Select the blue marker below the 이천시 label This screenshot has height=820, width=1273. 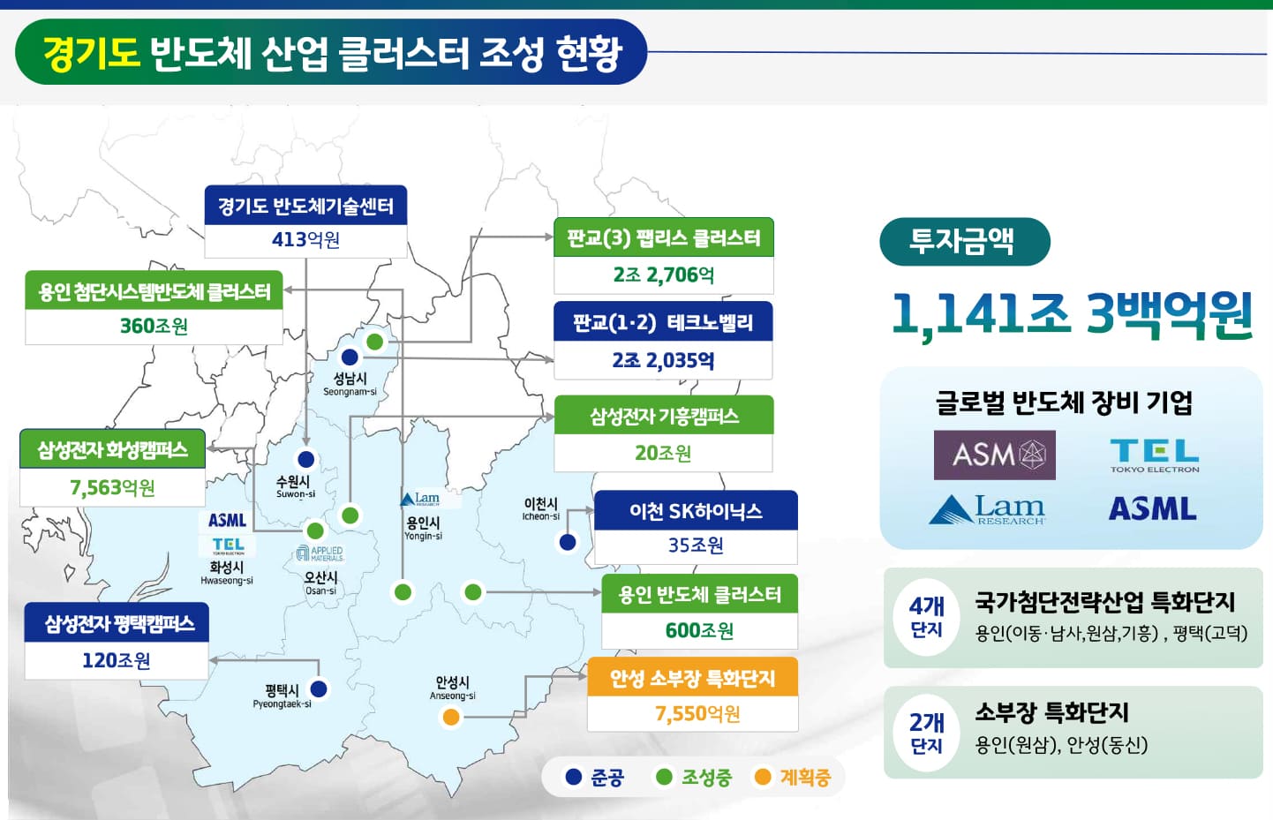pos(568,542)
